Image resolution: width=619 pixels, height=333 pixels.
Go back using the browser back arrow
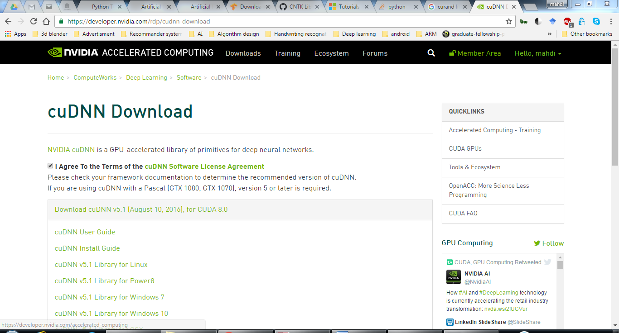coord(8,21)
